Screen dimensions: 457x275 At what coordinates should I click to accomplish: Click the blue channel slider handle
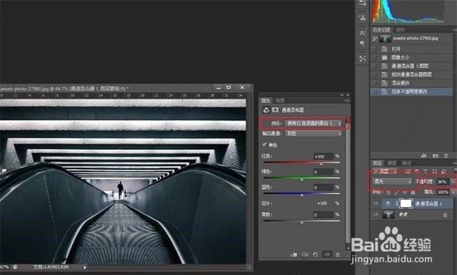click(x=302, y=195)
